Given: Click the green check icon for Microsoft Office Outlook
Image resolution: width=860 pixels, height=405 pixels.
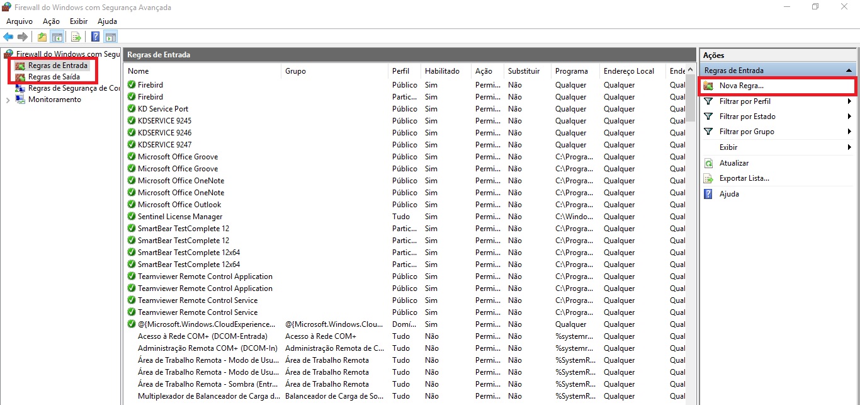Looking at the screenshot, I should (132, 205).
